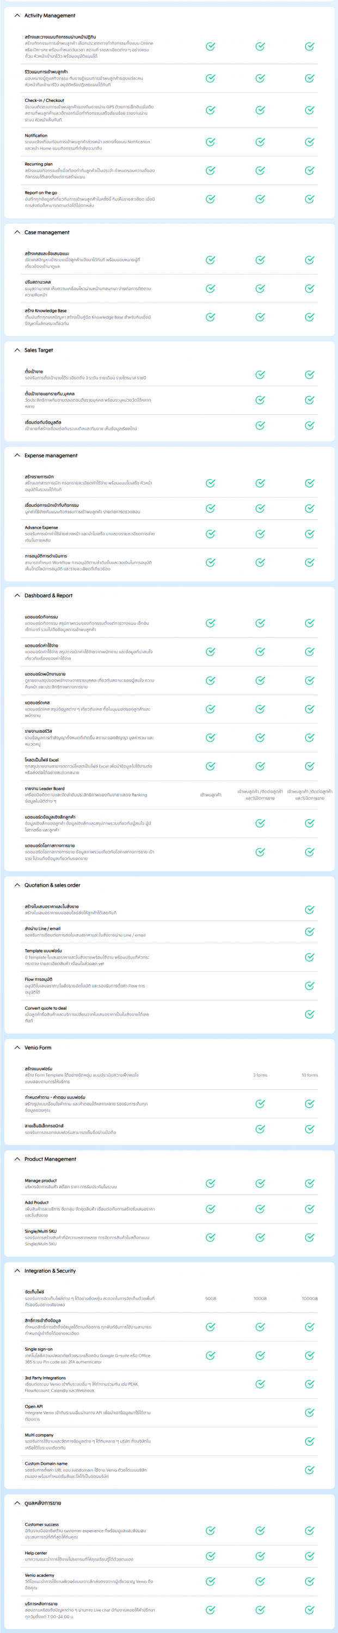Click the Custom Domain name checkmark icon

point(310,1470)
